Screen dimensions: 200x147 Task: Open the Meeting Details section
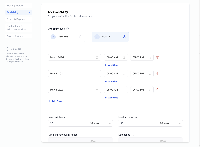pyautogui.click(x=19, y=6)
